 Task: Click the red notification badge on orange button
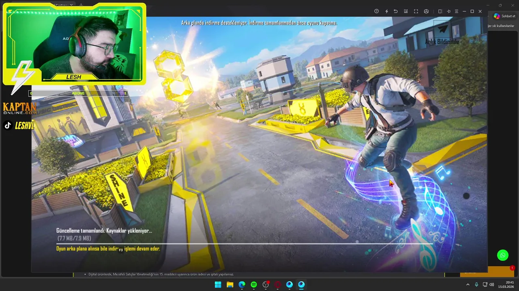coord(512,268)
